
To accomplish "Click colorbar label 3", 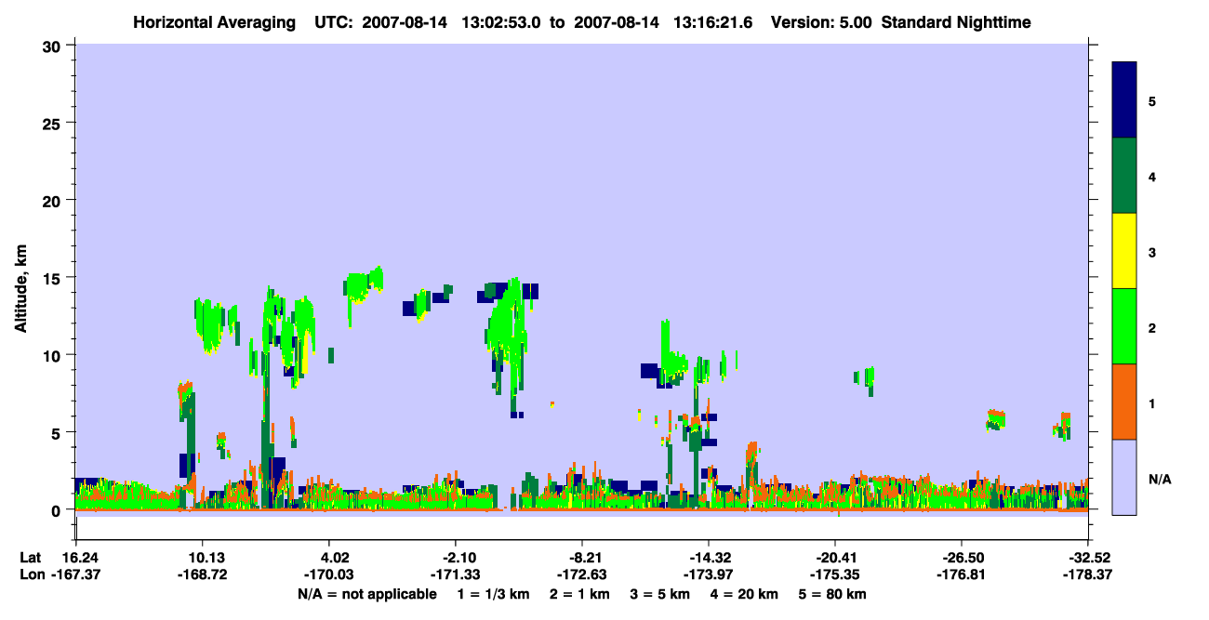I will point(1152,252).
